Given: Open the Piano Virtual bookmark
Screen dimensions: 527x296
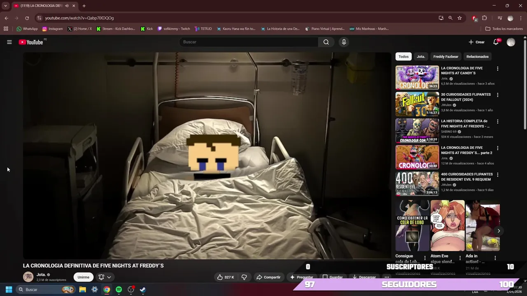Looking at the screenshot, I should (325, 29).
